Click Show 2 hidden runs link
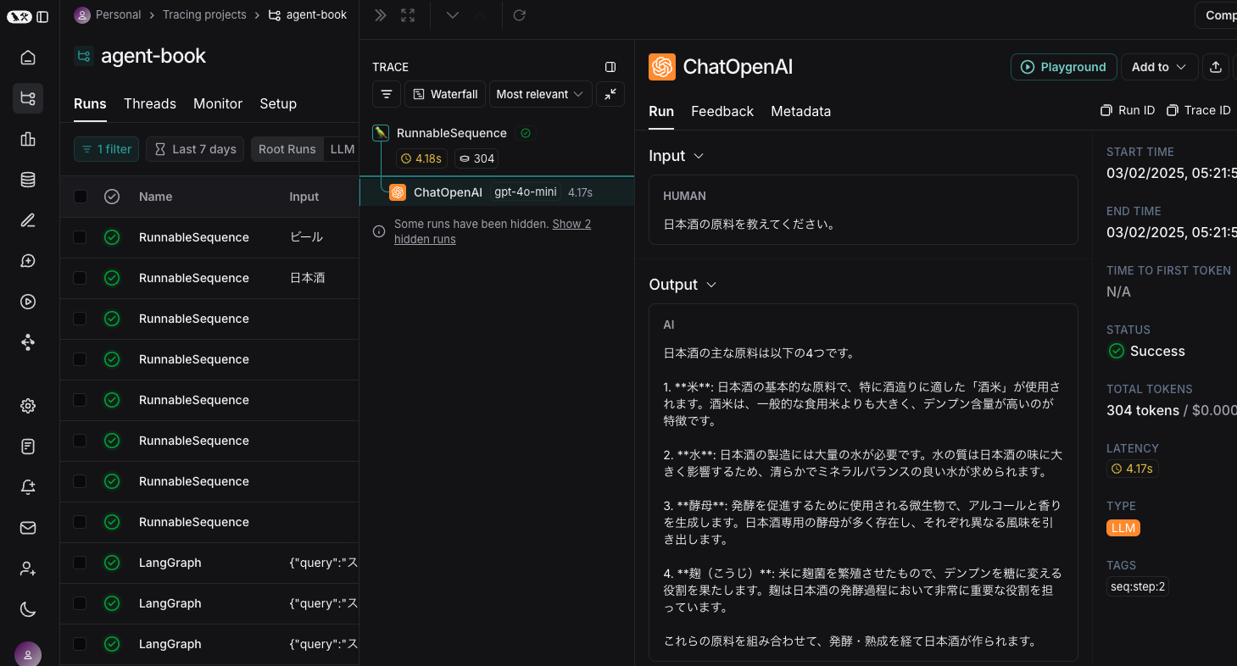1237x666 pixels. pyautogui.click(x=493, y=231)
